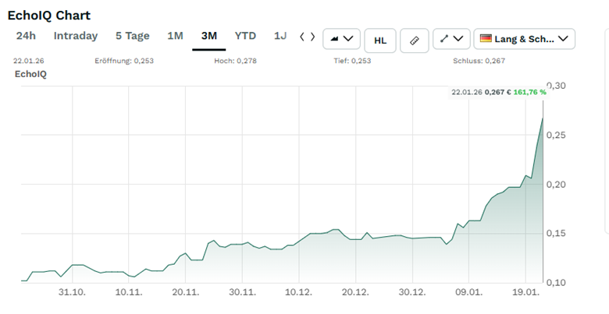Switch to YTD chart period
Viewport: 609px width, 314px height.
245,36
